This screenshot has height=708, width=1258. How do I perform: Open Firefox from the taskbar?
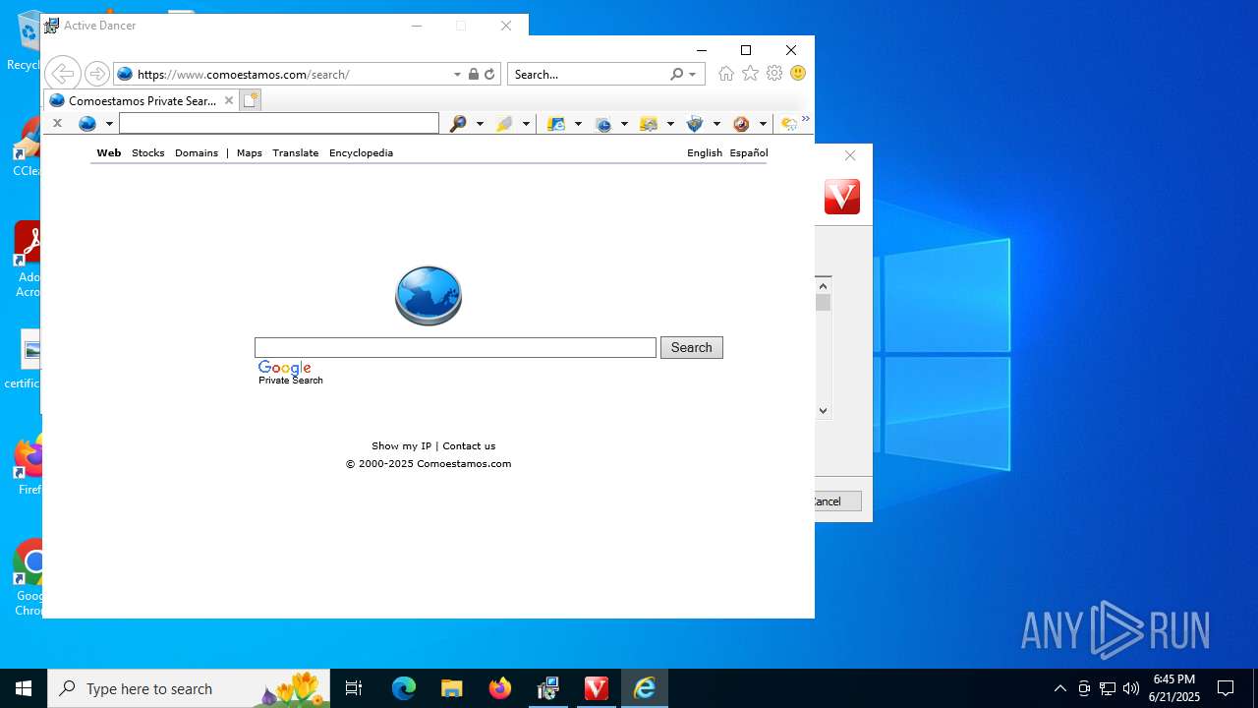[x=499, y=688]
